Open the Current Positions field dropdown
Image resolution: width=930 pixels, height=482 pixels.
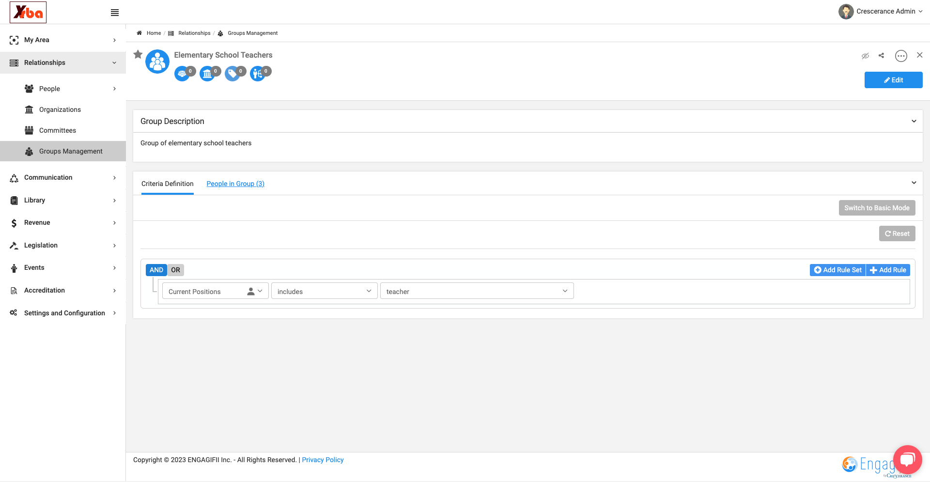[216, 291]
